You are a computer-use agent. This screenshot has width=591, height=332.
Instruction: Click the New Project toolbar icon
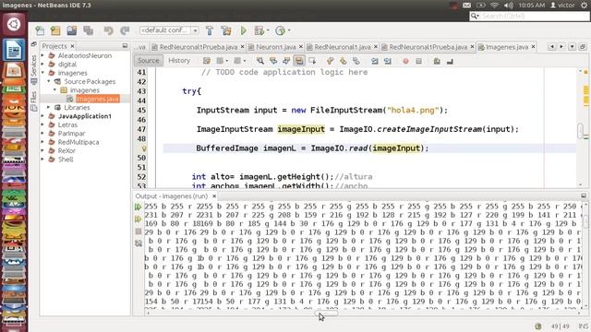pyautogui.click(x=55, y=30)
